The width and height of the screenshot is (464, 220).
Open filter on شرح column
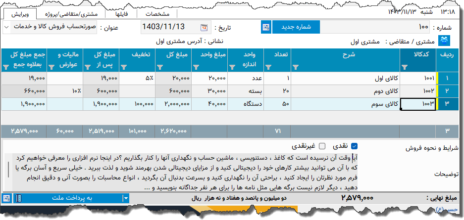pyautogui.click(x=296, y=68)
